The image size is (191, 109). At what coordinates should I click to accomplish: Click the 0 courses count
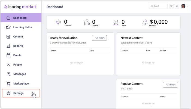pyautogui.click(x=66, y=22)
